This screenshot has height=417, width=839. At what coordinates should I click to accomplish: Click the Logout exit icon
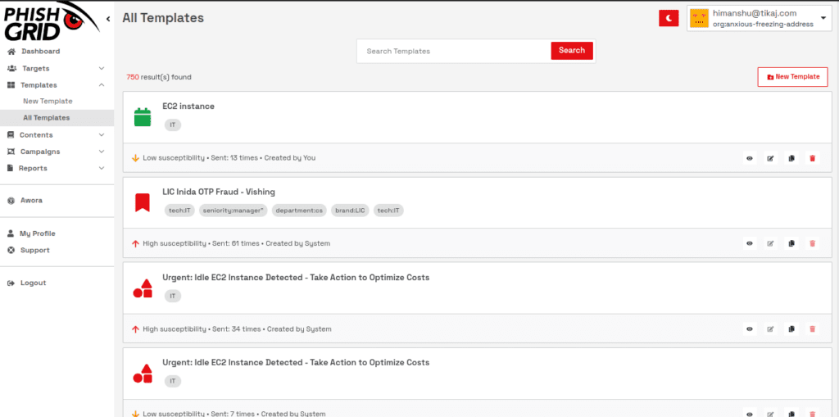[11, 283]
